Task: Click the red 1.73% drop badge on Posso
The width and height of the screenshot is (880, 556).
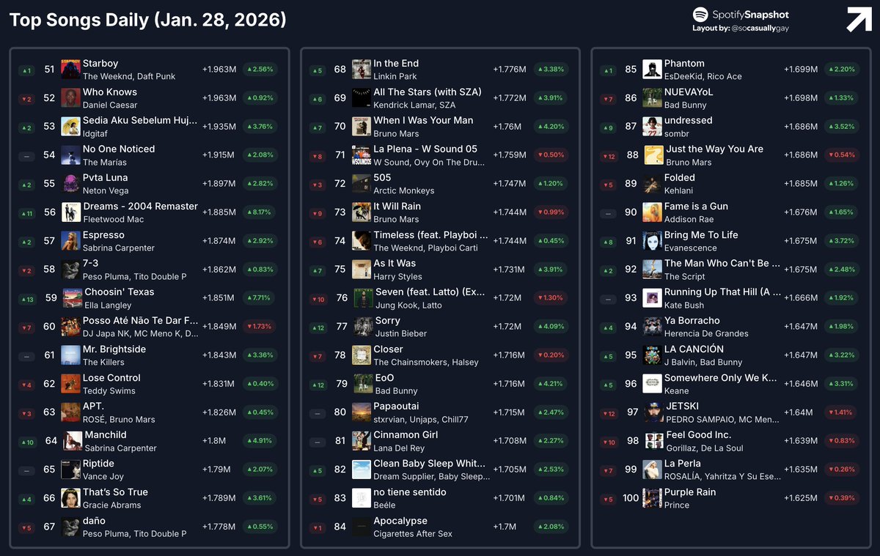Action: [260, 326]
